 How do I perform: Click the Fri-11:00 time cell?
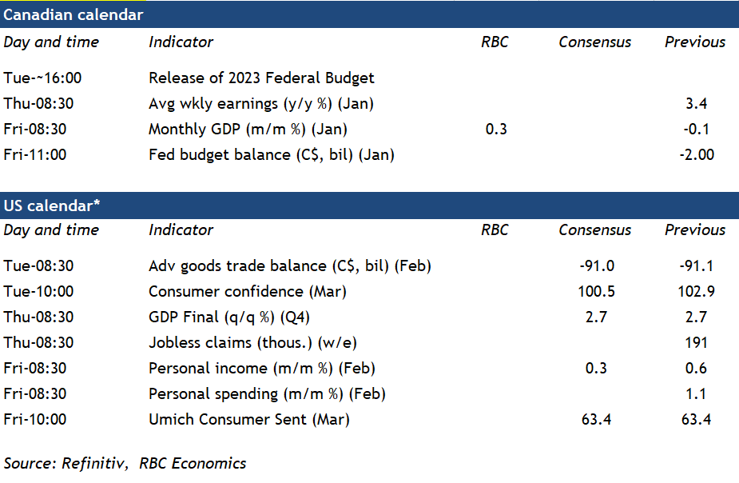pyautogui.click(x=38, y=155)
